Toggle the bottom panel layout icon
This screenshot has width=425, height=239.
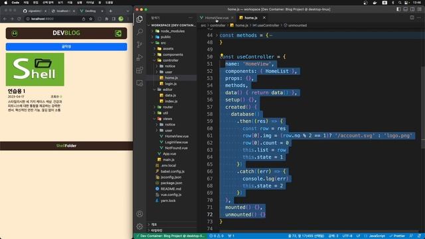[x=406, y=9]
